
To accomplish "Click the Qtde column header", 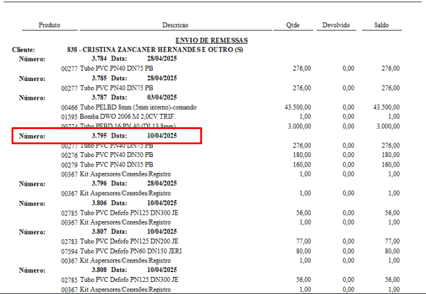I will (x=293, y=26).
